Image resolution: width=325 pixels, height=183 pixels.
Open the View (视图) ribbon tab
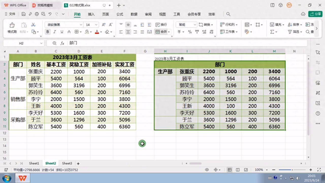point(162,14)
